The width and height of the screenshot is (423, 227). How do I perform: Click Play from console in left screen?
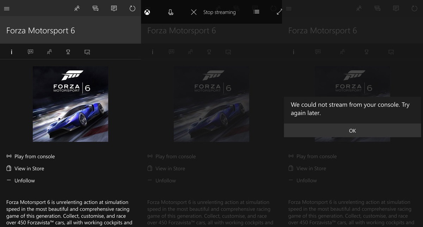pos(31,156)
